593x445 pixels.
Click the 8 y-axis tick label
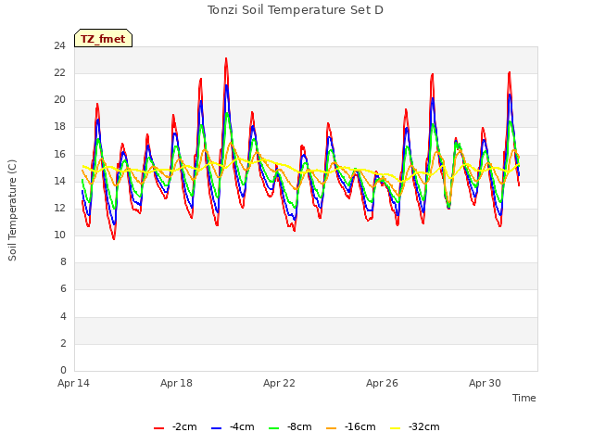[63, 261]
